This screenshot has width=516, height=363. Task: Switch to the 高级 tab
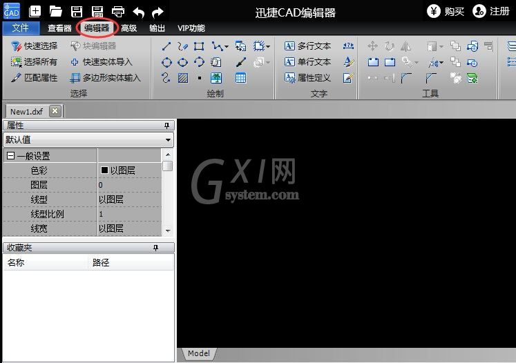tap(128, 28)
